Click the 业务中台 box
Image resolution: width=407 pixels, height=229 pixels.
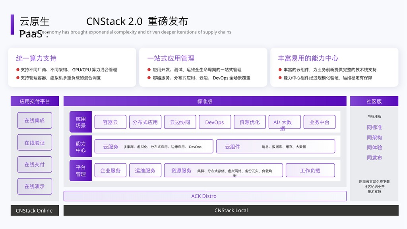(x=319, y=122)
